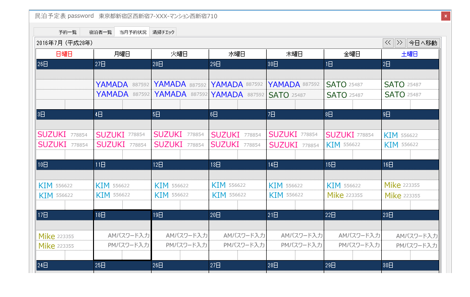Click the 土曜日 column header
This screenshot has height=297, width=470.
click(410, 54)
